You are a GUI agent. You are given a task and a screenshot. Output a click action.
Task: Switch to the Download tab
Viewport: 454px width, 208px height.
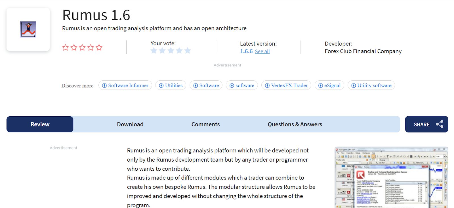point(130,124)
